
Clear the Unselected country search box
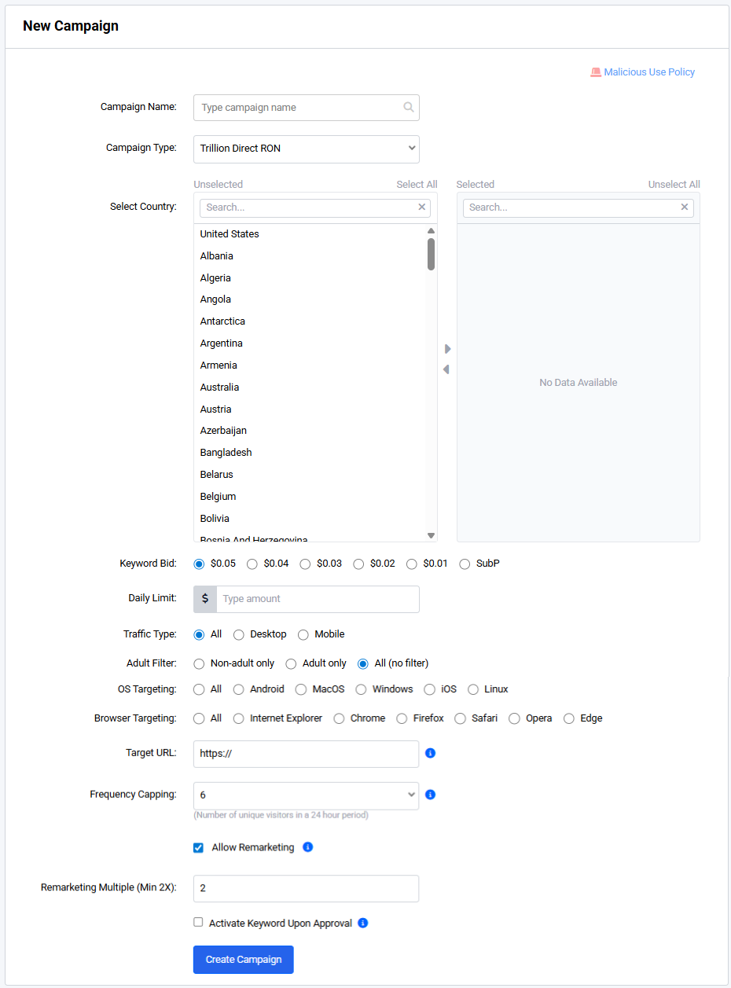(x=422, y=208)
